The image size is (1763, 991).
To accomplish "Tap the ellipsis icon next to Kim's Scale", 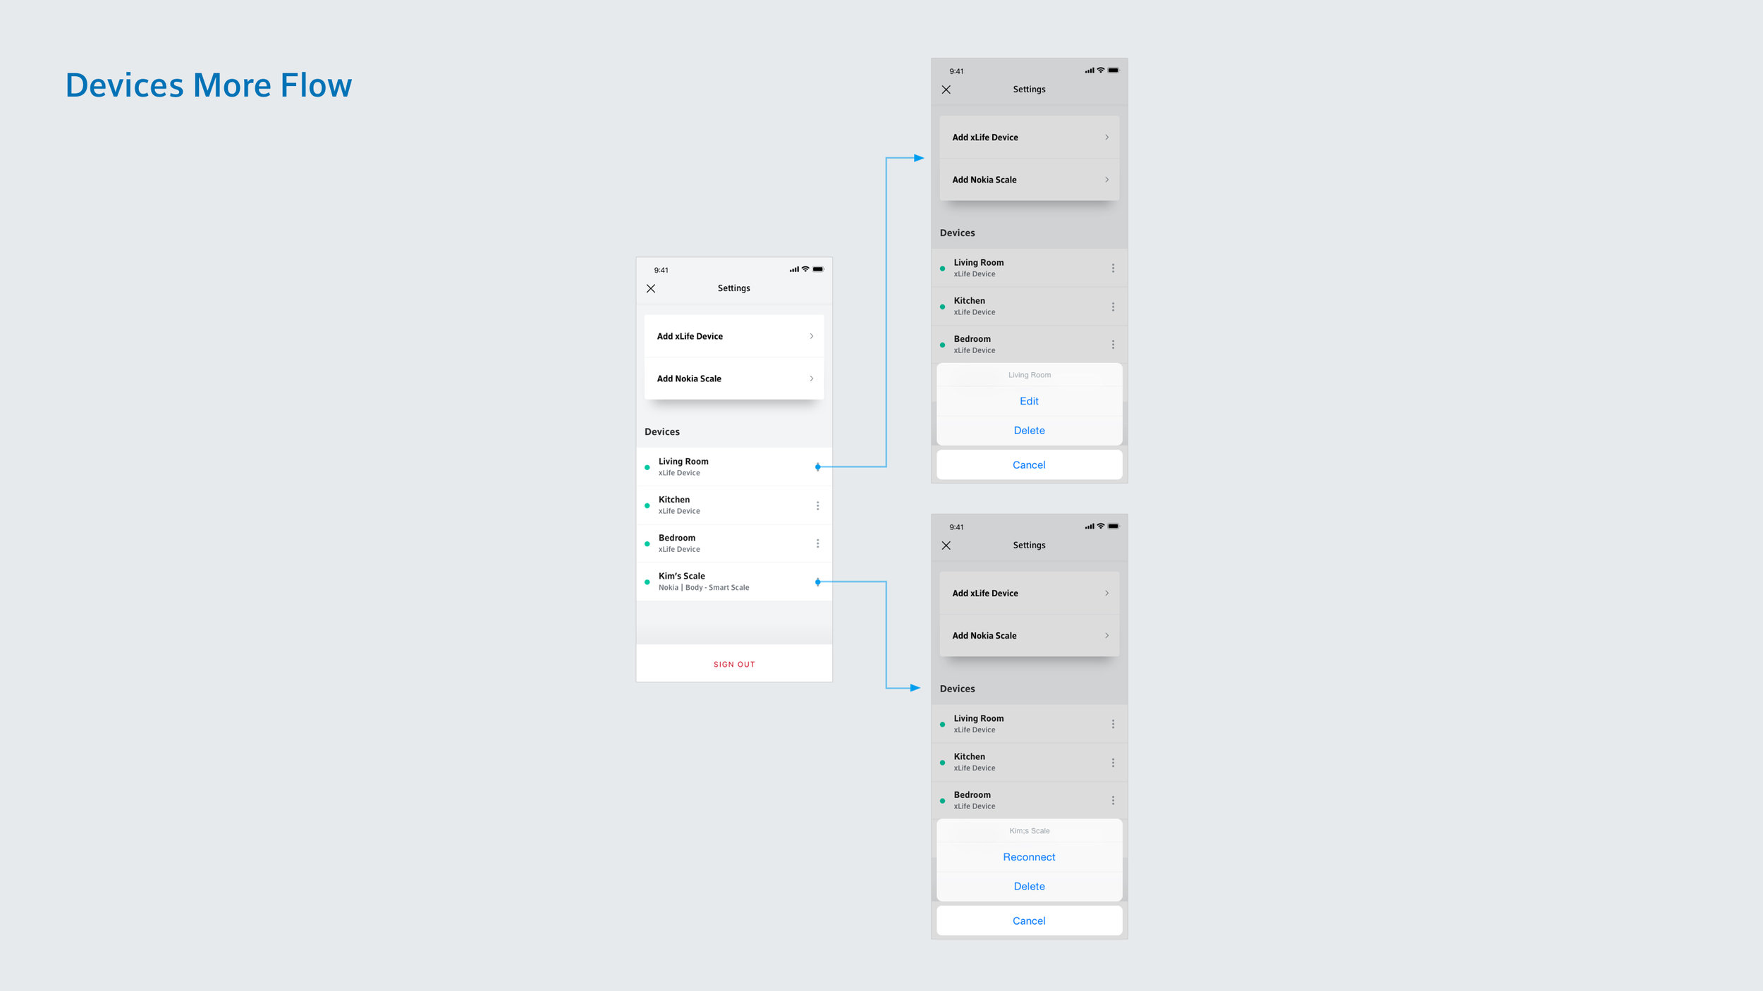I will click(816, 581).
